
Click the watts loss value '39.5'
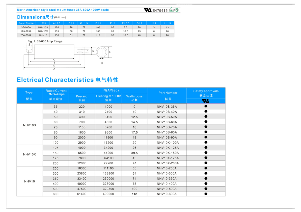(x=134, y=153)
